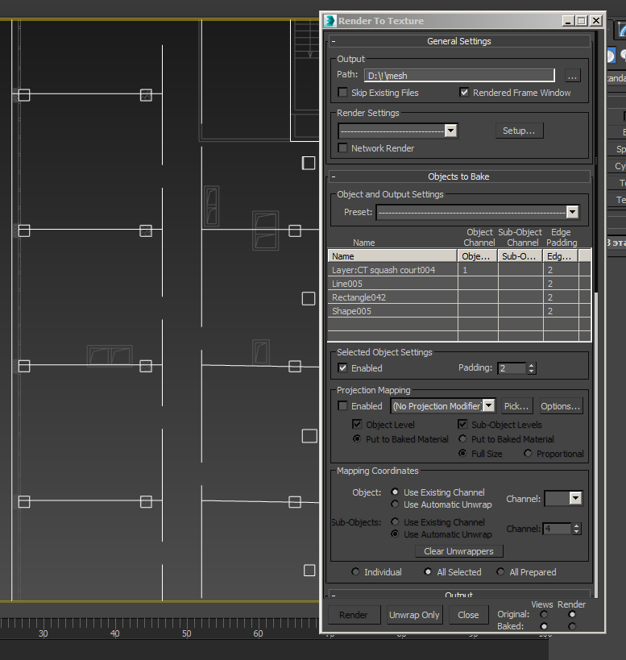Screen dimensions: 626x660
Task: Open projection Options... button
Action: [561, 406]
